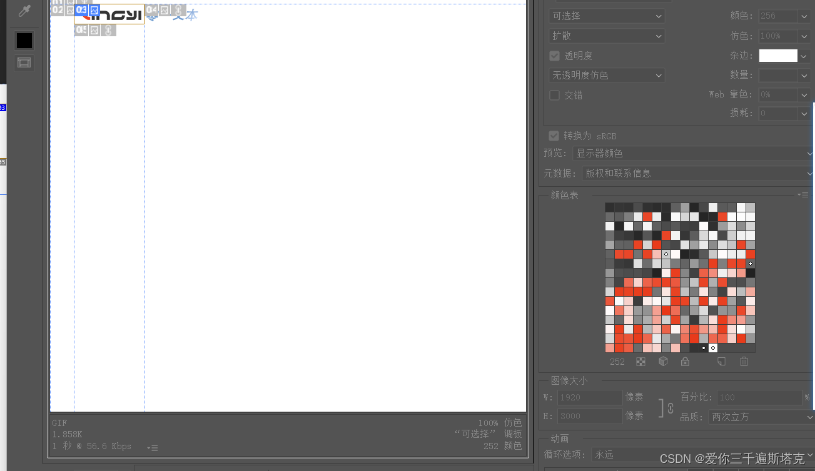Open the 元数据 版权和联系信息 dropdown
This screenshot has height=471, width=815.
click(x=697, y=173)
